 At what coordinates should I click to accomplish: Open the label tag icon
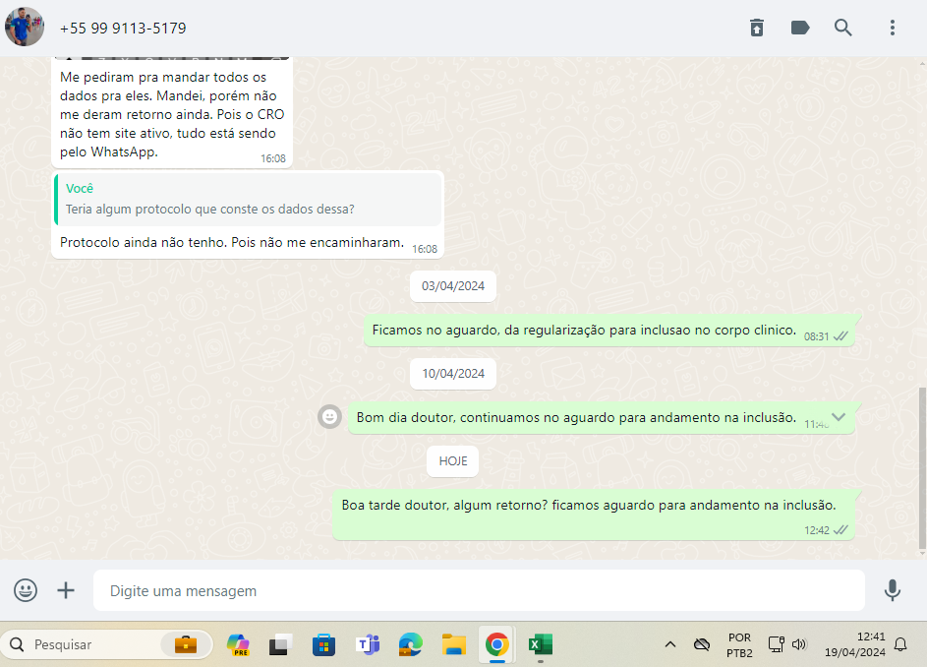pos(800,28)
